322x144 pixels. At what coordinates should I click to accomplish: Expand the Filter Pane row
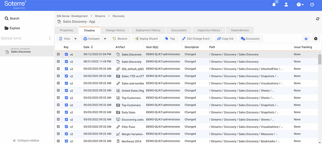(x=58, y=127)
